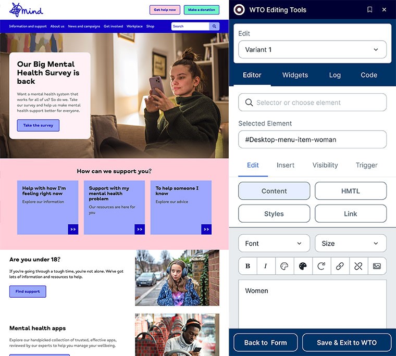Click 'Our Big Mental Health Survey is back' heading

(48, 73)
